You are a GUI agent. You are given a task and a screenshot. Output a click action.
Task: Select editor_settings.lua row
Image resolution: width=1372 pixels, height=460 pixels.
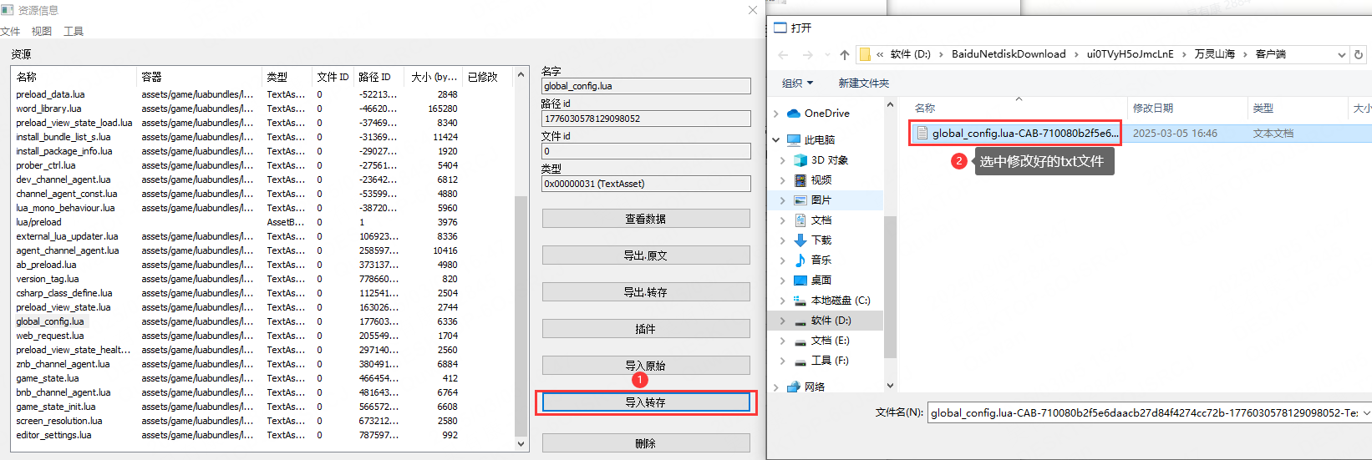click(x=263, y=435)
